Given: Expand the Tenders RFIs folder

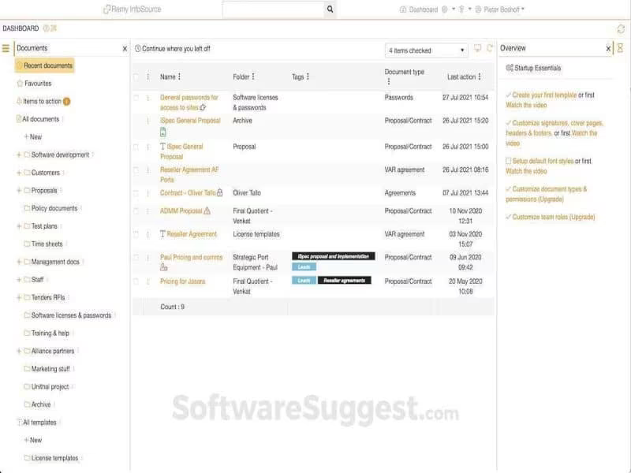Looking at the screenshot, I should (x=19, y=298).
